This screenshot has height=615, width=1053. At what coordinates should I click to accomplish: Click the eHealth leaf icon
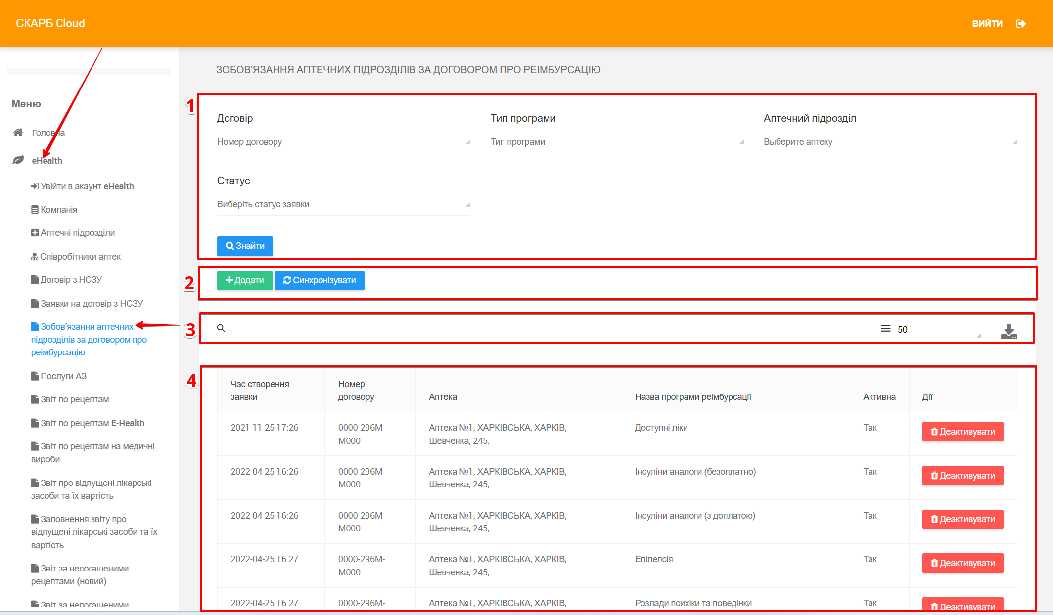(18, 160)
